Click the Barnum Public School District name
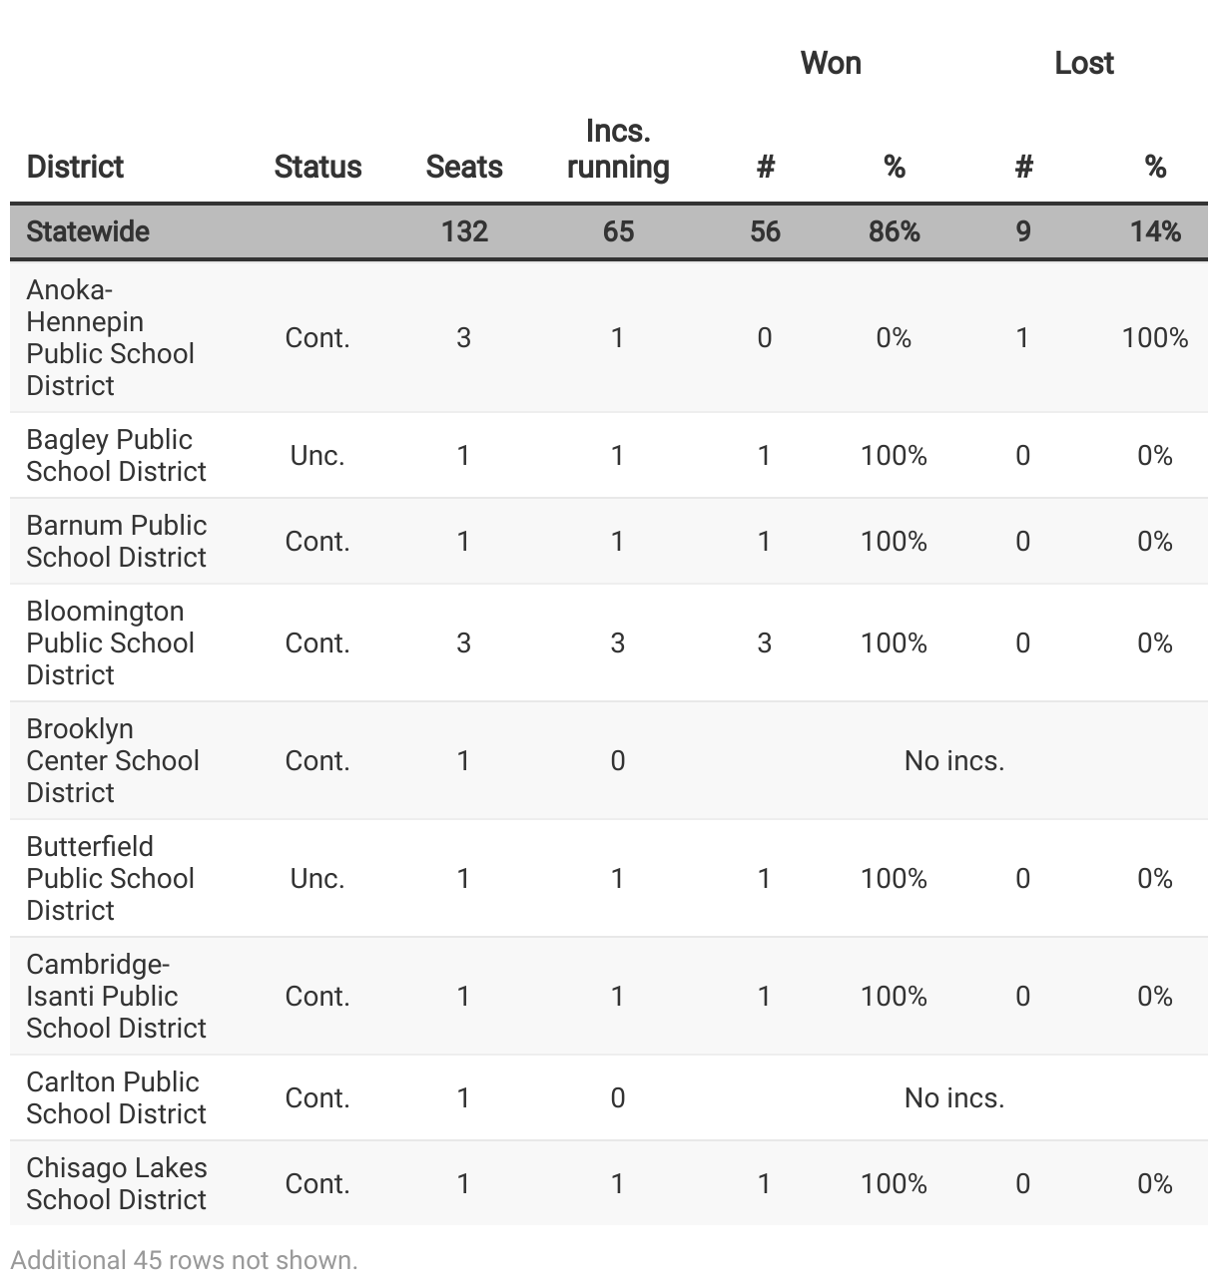Viewport: 1218px width, 1285px height. pyautogui.click(x=116, y=541)
